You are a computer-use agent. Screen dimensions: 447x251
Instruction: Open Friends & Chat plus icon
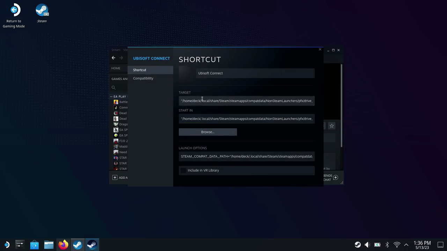[336, 177]
